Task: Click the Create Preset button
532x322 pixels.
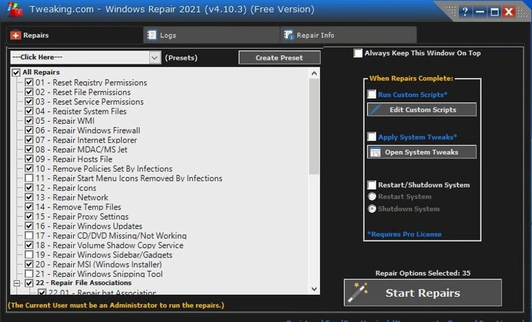Action: pyautogui.click(x=279, y=57)
